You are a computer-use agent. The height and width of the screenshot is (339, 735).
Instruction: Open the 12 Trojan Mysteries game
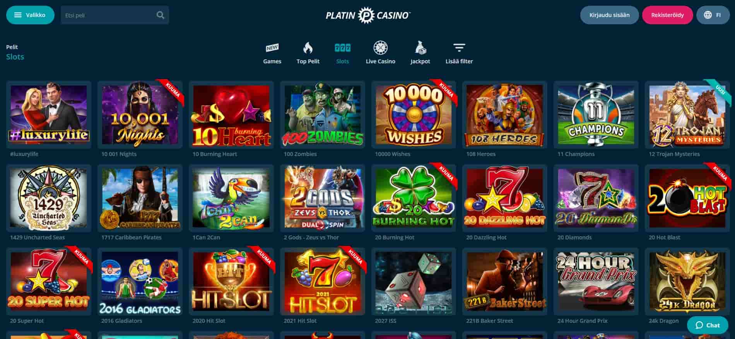(687, 115)
